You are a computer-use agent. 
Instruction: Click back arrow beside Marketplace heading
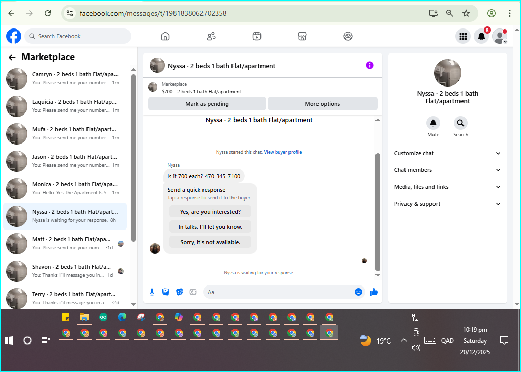tap(12, 58)
